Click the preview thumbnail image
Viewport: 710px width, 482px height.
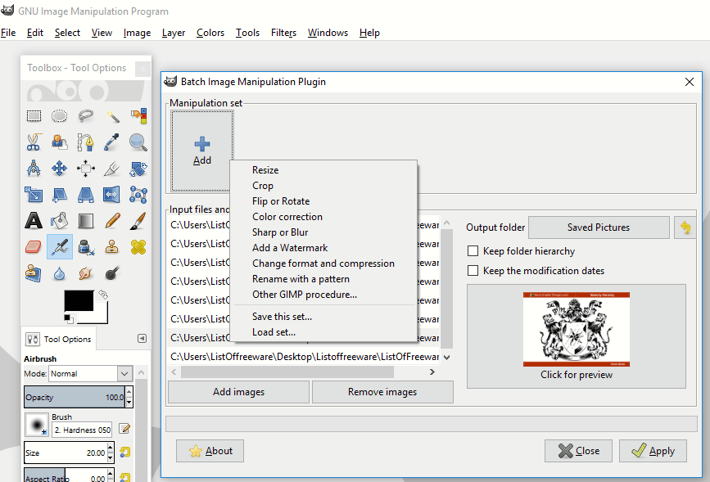tap(576, 329)
